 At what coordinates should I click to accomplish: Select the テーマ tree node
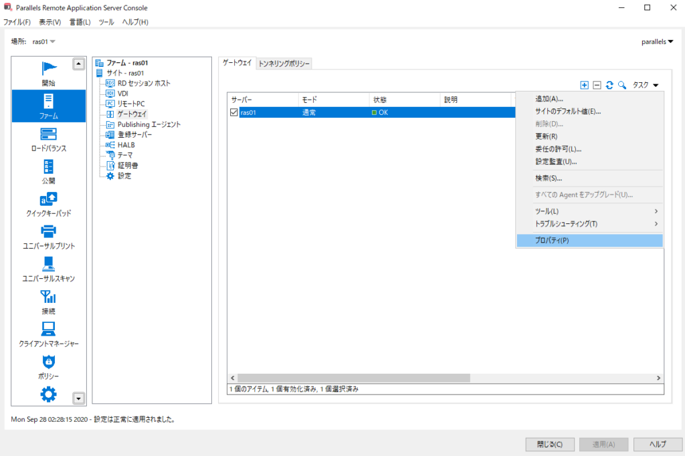[x=125, y=155]
